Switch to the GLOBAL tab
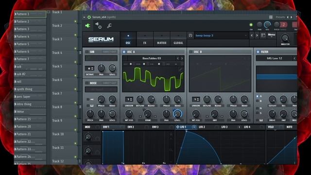The image size is (311, 175). pyautogui.click(x=178, y=39)
